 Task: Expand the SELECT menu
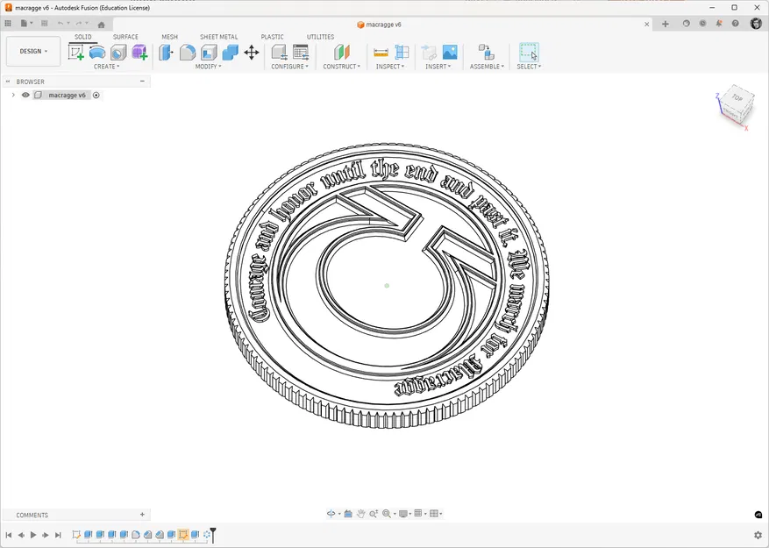529,67
